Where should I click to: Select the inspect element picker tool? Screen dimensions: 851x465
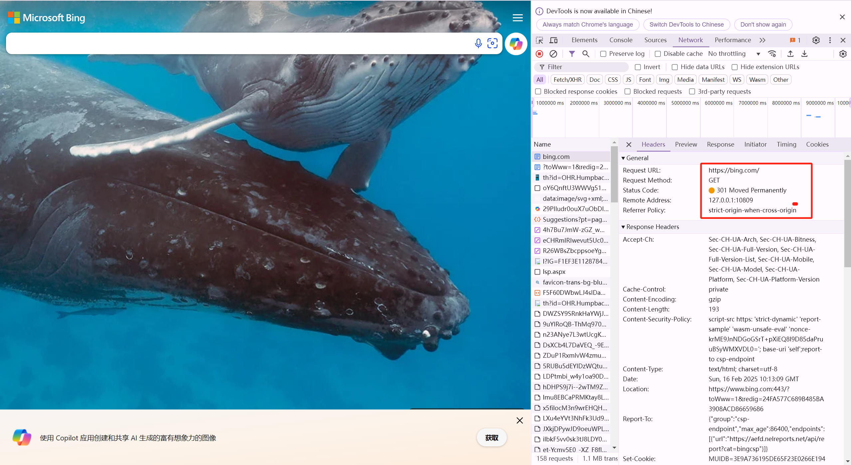539,40
